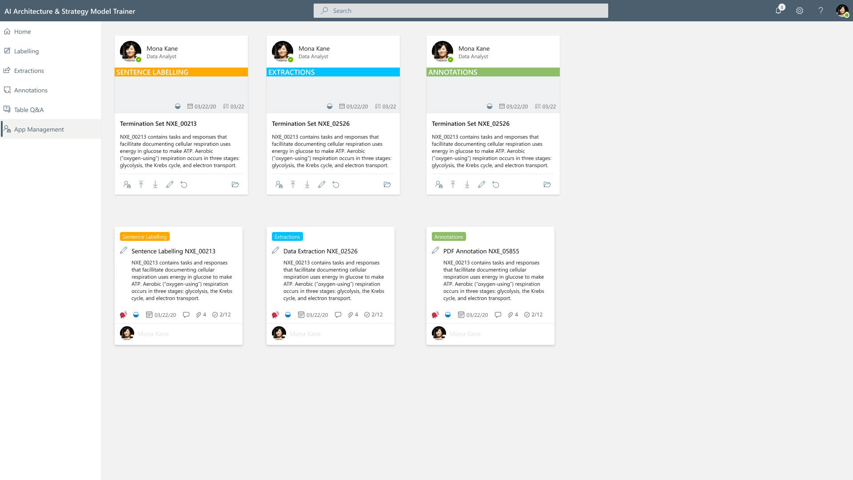Click attachments paperclip on Sentence Labelling NXE_00213

click(x=199, y=315)
